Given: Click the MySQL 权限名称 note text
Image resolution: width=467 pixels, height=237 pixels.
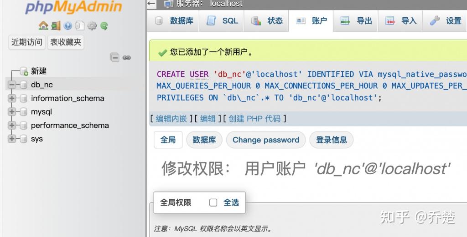Looking at the screenshot, I should coord(213,229).
